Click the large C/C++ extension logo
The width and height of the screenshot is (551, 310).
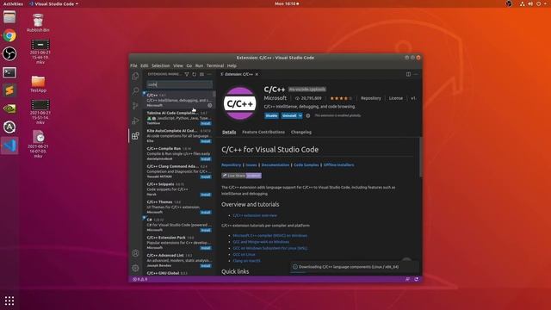(240, 103)
